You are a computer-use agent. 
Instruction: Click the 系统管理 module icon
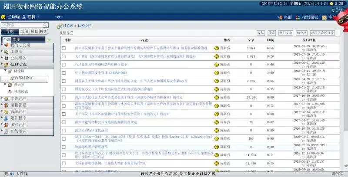click(x=7, y=112)
